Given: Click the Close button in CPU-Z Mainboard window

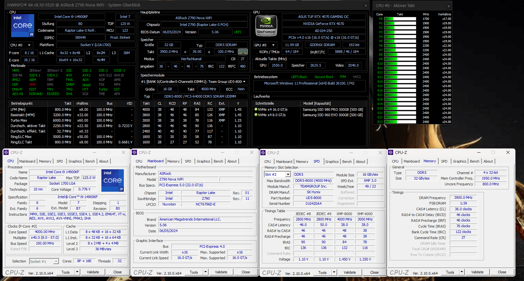Looking at the screenshot, I should pyautogui.click(x=246, y=272).
